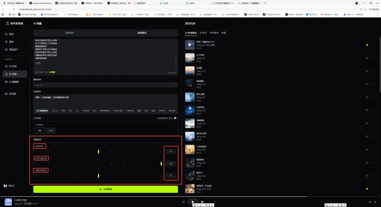Skip to the previous track in the player
Viewport: 381px width, 207px height.
(x=183, y=202)
